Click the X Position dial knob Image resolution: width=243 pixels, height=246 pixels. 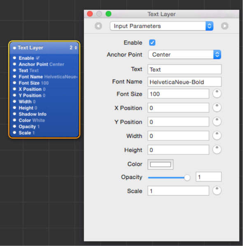pyautogui.click(x=217, y=108)
